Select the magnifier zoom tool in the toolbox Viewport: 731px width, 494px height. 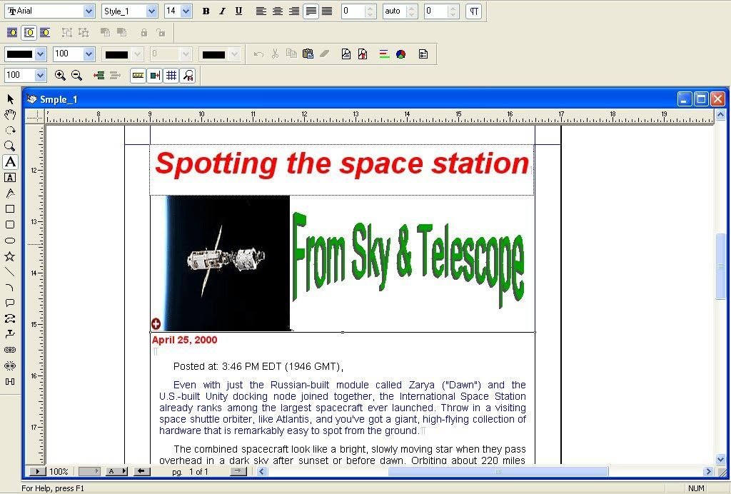10,146
